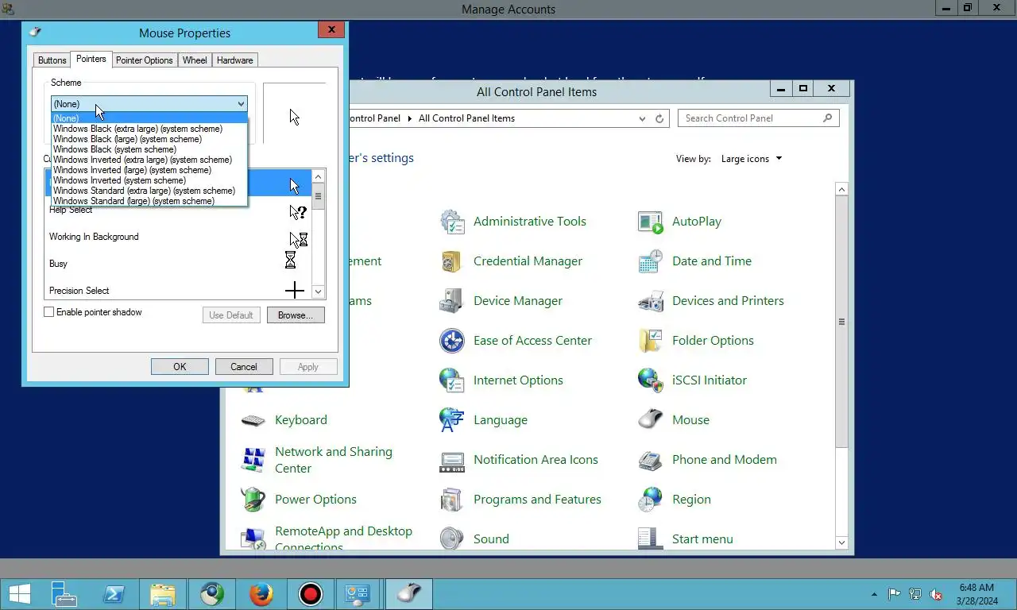
Task: Select the Help Select pointer row
Action: [179, 211]
